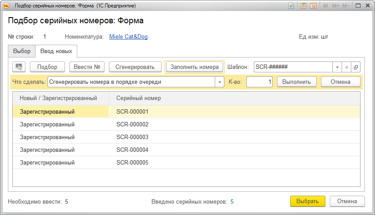Open the Шаблон selection form icon

356,67
